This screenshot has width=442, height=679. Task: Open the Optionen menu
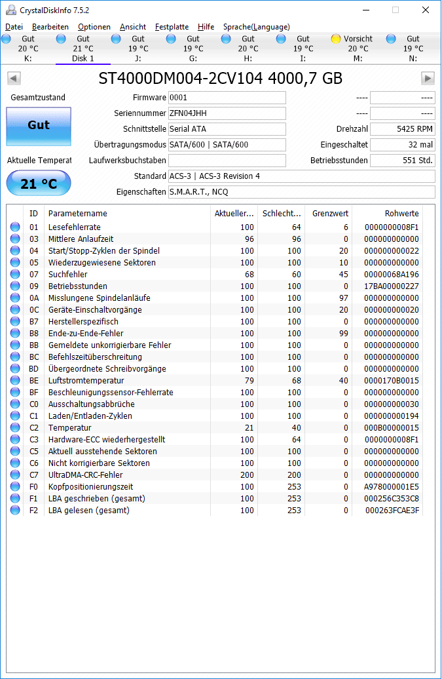click(94, 27)
